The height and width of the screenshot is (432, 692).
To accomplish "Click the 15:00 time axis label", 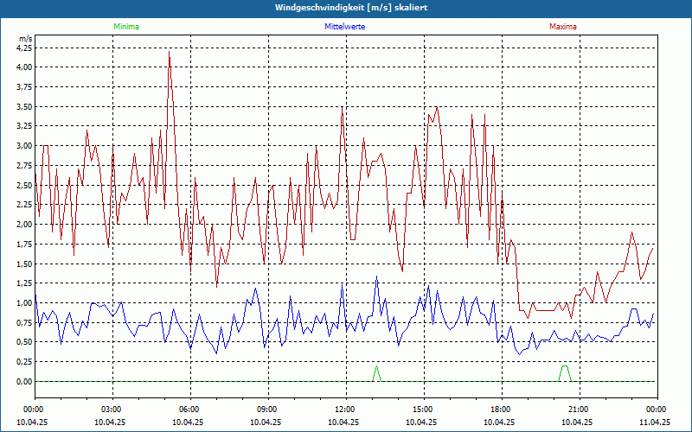I will coord(424,410).
